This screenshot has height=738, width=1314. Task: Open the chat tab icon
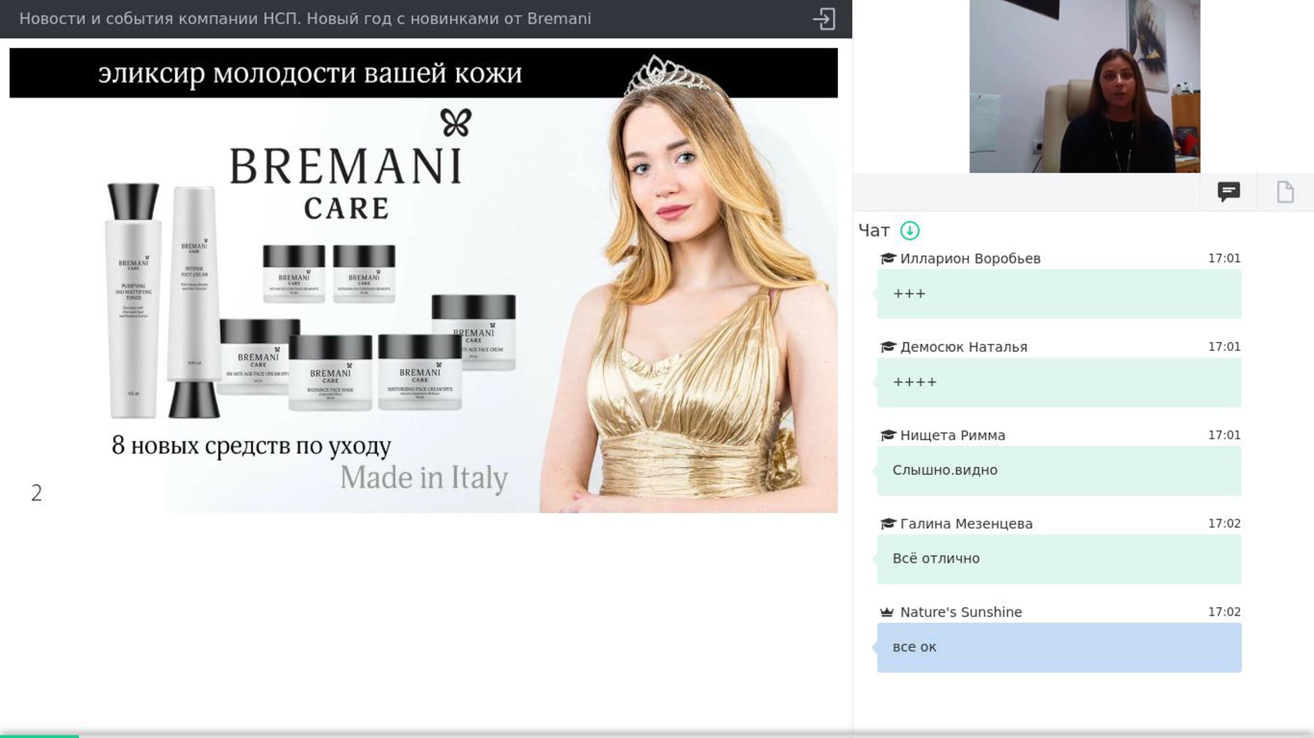(x=1229, y=192)
